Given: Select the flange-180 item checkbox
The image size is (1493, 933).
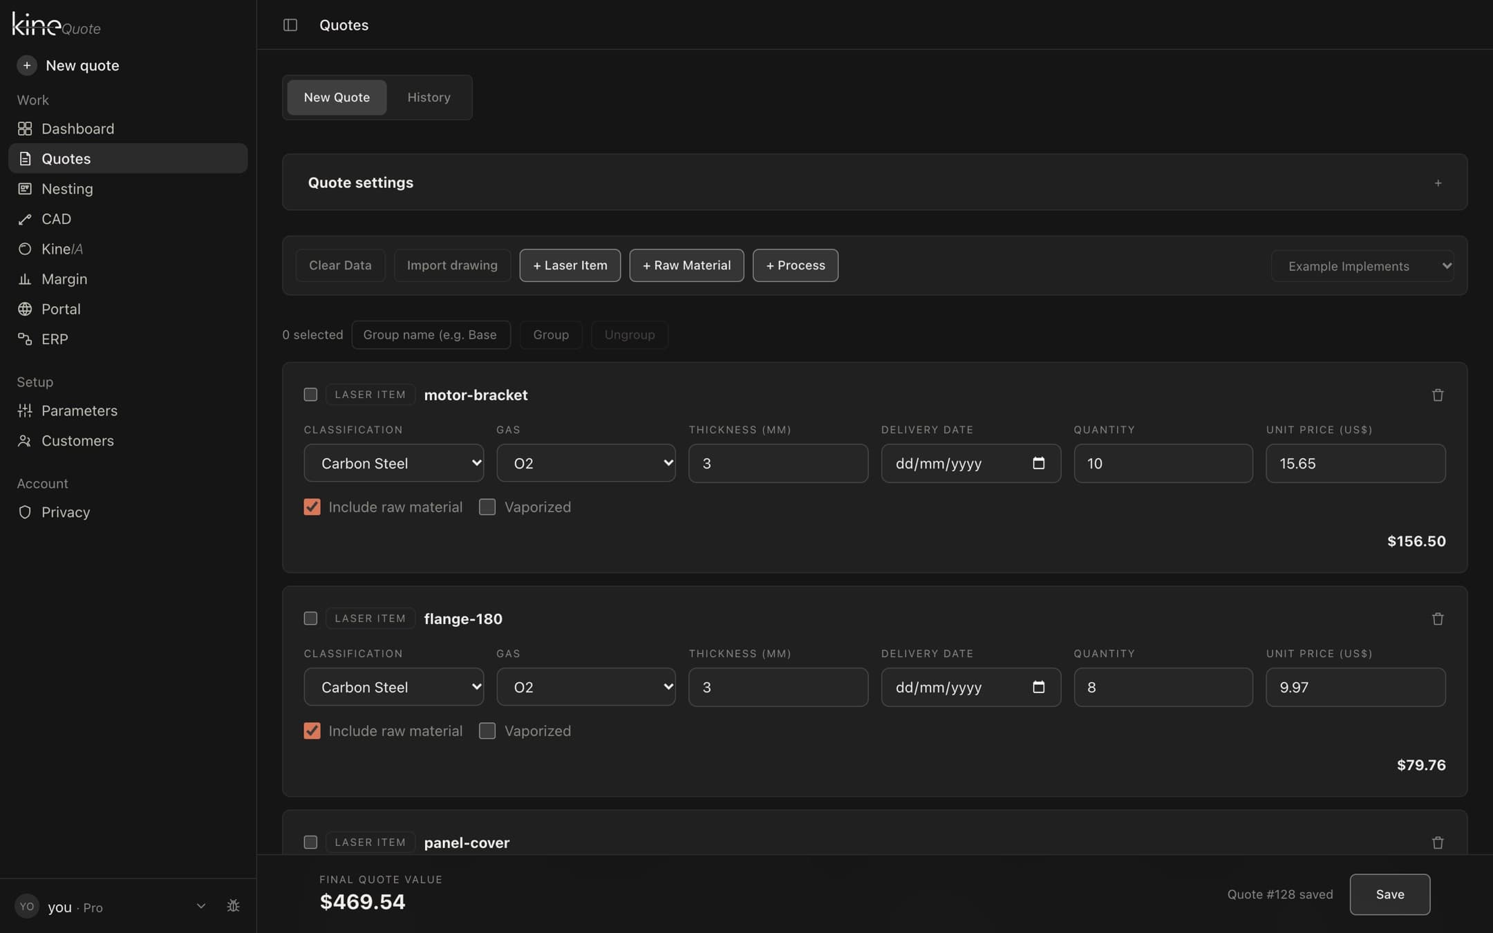Looking at the screenshot, I should point(310,619).
